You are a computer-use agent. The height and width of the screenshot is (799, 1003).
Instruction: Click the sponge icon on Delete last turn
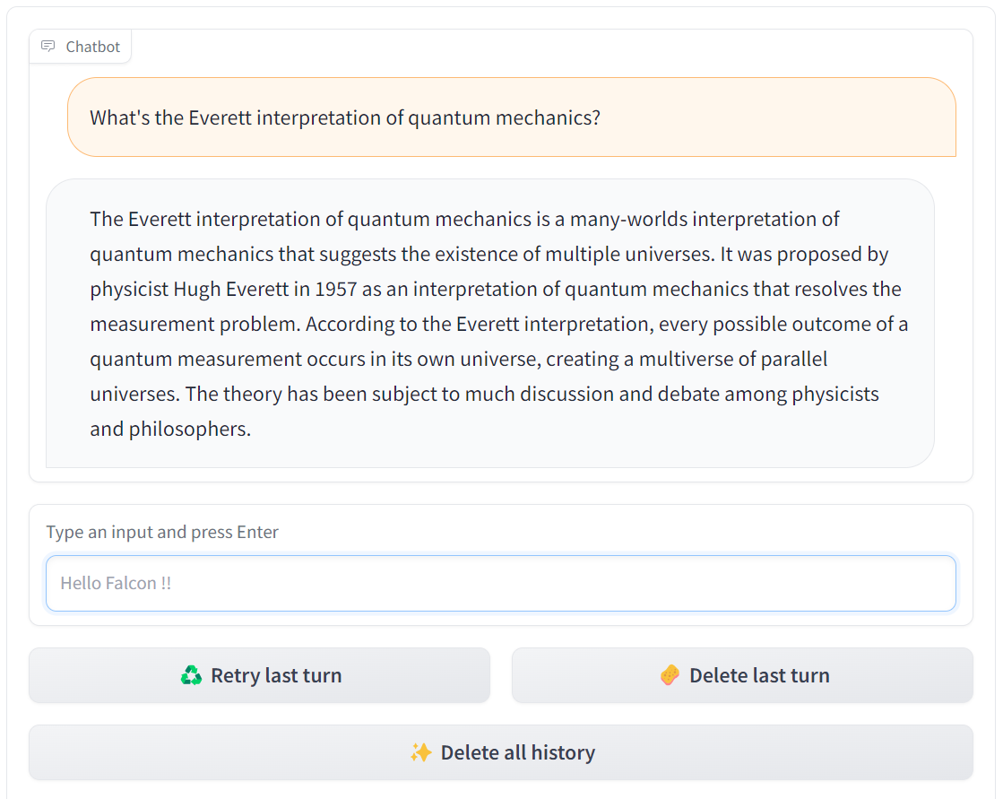click(670, 675)
